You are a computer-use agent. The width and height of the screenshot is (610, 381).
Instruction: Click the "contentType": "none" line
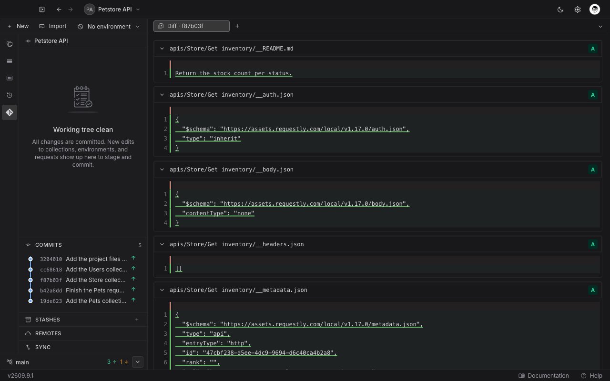click(x=214, y=213)
